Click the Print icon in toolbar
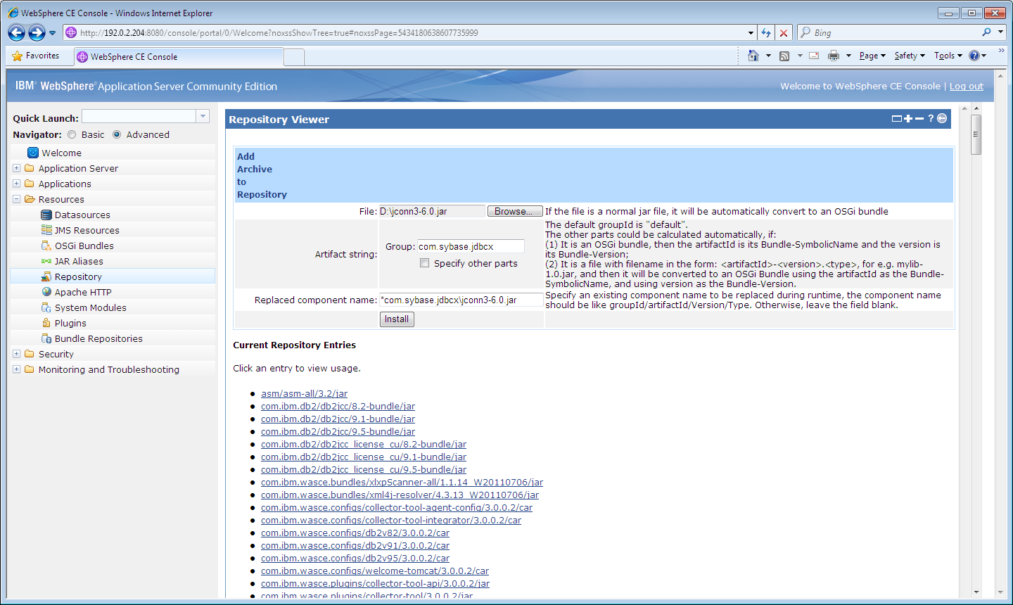The height and width of the screenshot is (605, 1013). (x=834, y=56)
